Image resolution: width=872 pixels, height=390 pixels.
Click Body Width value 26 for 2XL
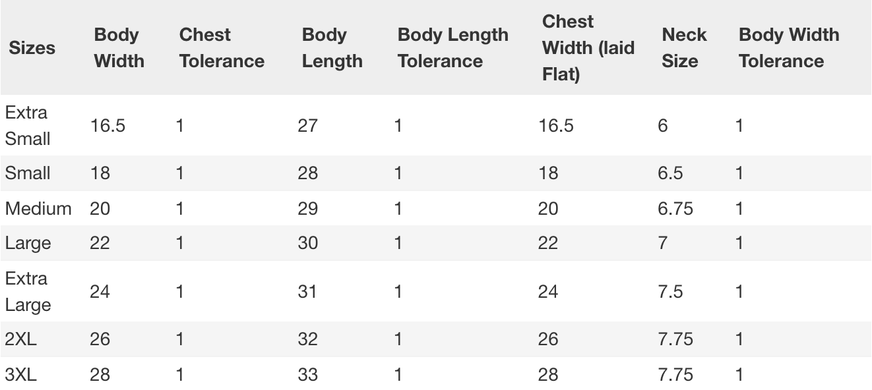[x=100, y=339]
